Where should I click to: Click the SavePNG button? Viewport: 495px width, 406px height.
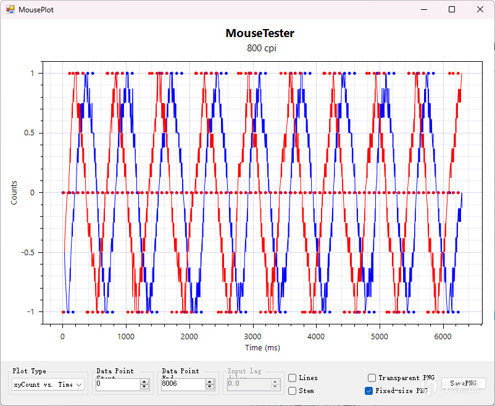click(464, 384)
